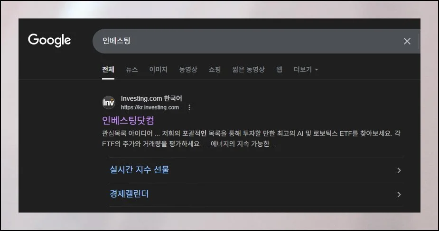Go to the 동영상 tab
This screenshot has height=231, width=439.
click(x=188, y=70)
